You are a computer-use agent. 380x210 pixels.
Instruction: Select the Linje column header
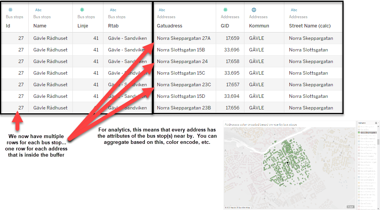coord(83,26)
